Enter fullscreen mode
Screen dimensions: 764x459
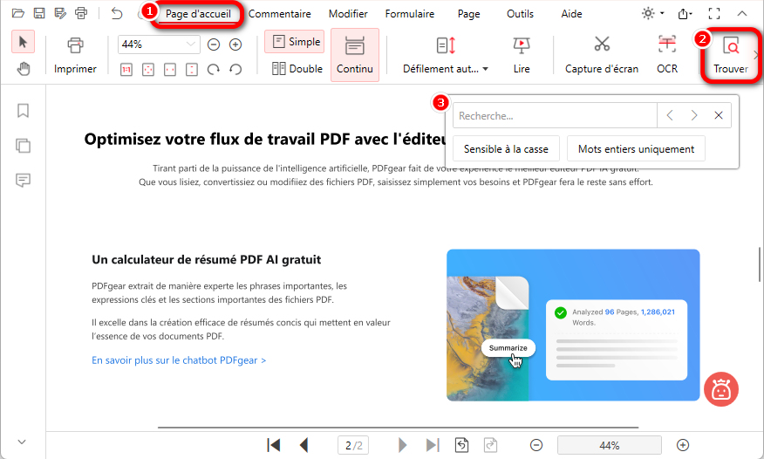click(x=714, y=13)
